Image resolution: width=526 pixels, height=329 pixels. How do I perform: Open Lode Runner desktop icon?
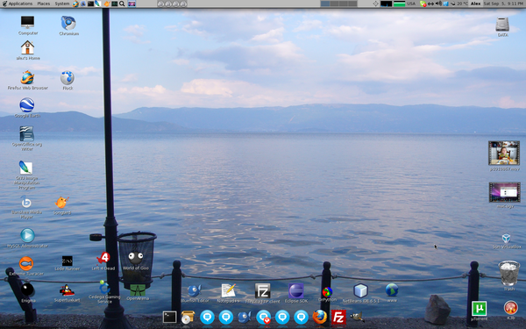click(x=68, y=261)
